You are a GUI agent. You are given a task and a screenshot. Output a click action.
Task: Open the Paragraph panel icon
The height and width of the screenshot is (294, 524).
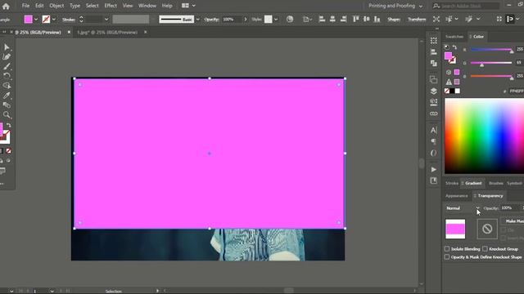tap(434, 141)
